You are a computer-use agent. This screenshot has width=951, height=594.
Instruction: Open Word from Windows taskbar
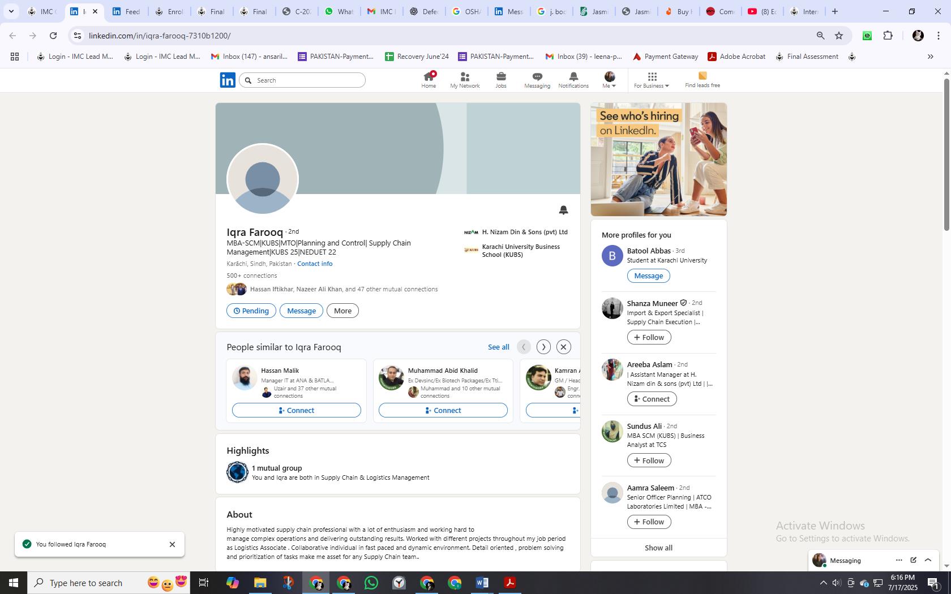tap(482, 583)
